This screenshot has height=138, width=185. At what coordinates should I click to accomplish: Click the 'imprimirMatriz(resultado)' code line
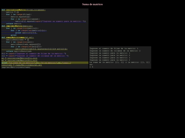point(16,67)
